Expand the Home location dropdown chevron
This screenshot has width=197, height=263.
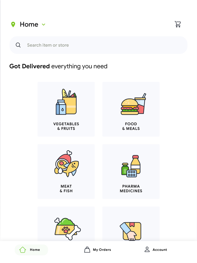point(44,25)
